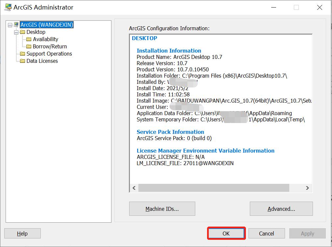Click the ArcGIS Administrator title bar icon
Screen dimensions: 332x247
pos(7,7)
